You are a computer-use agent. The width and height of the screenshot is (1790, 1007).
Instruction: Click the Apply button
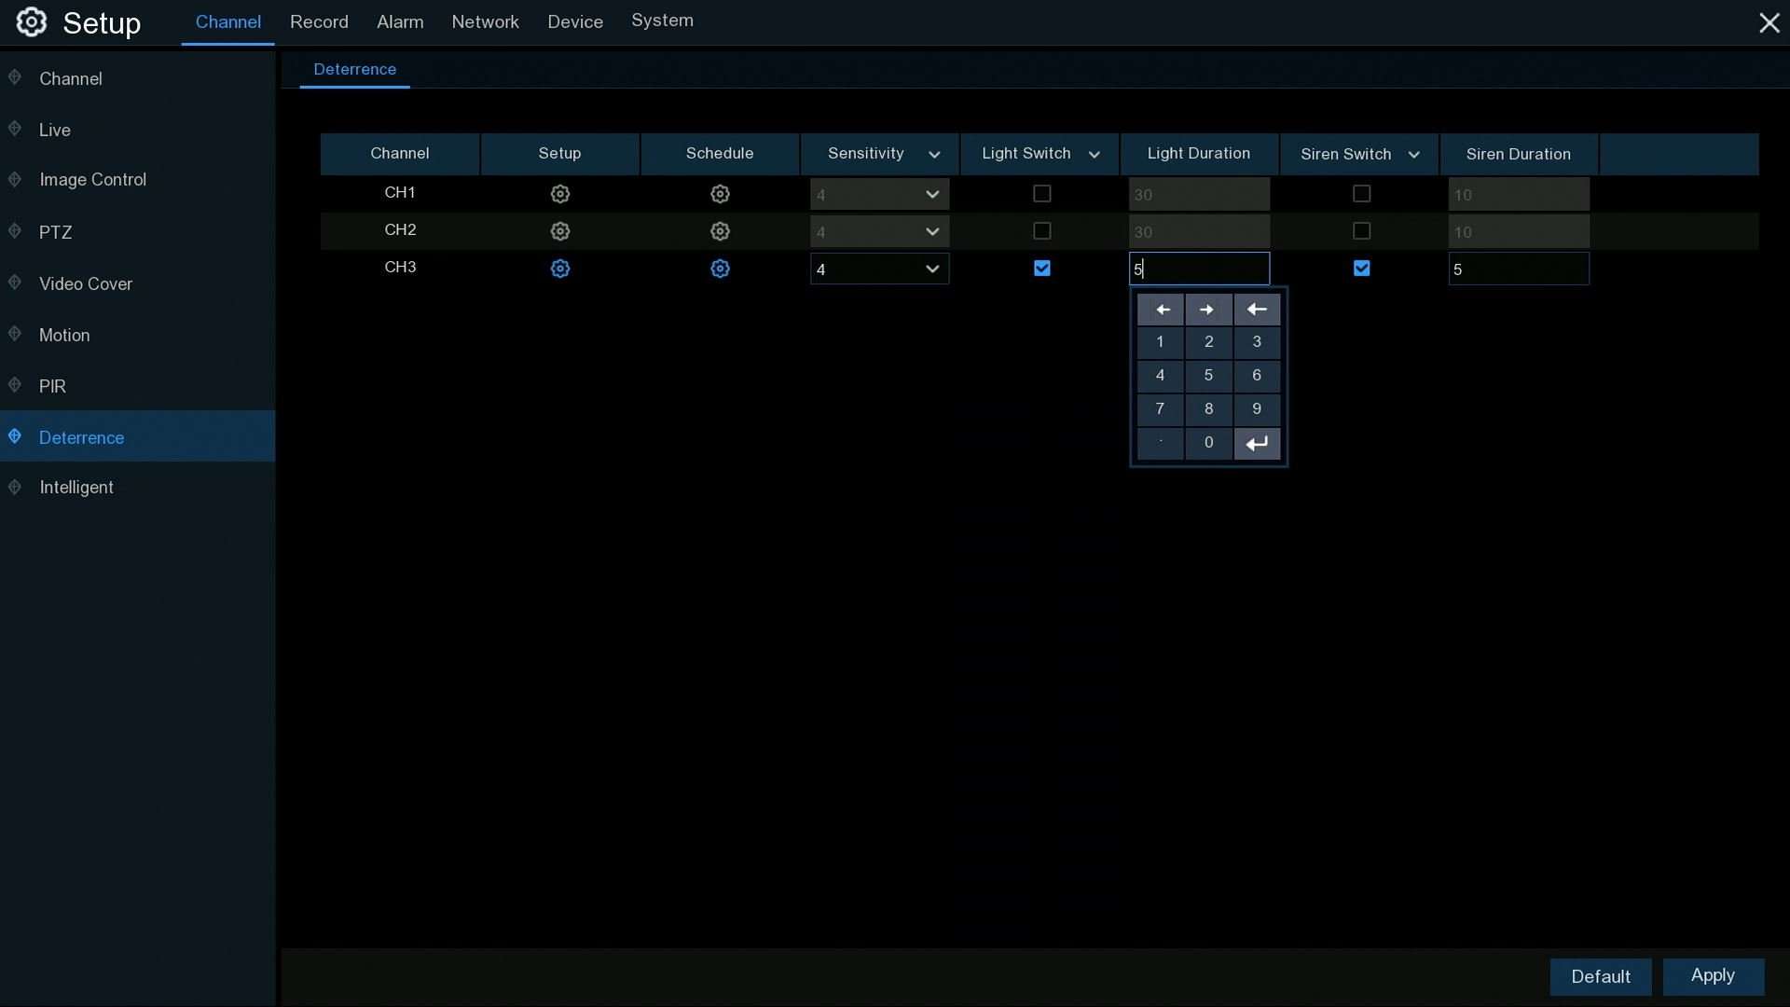[x=1713, y=976]
